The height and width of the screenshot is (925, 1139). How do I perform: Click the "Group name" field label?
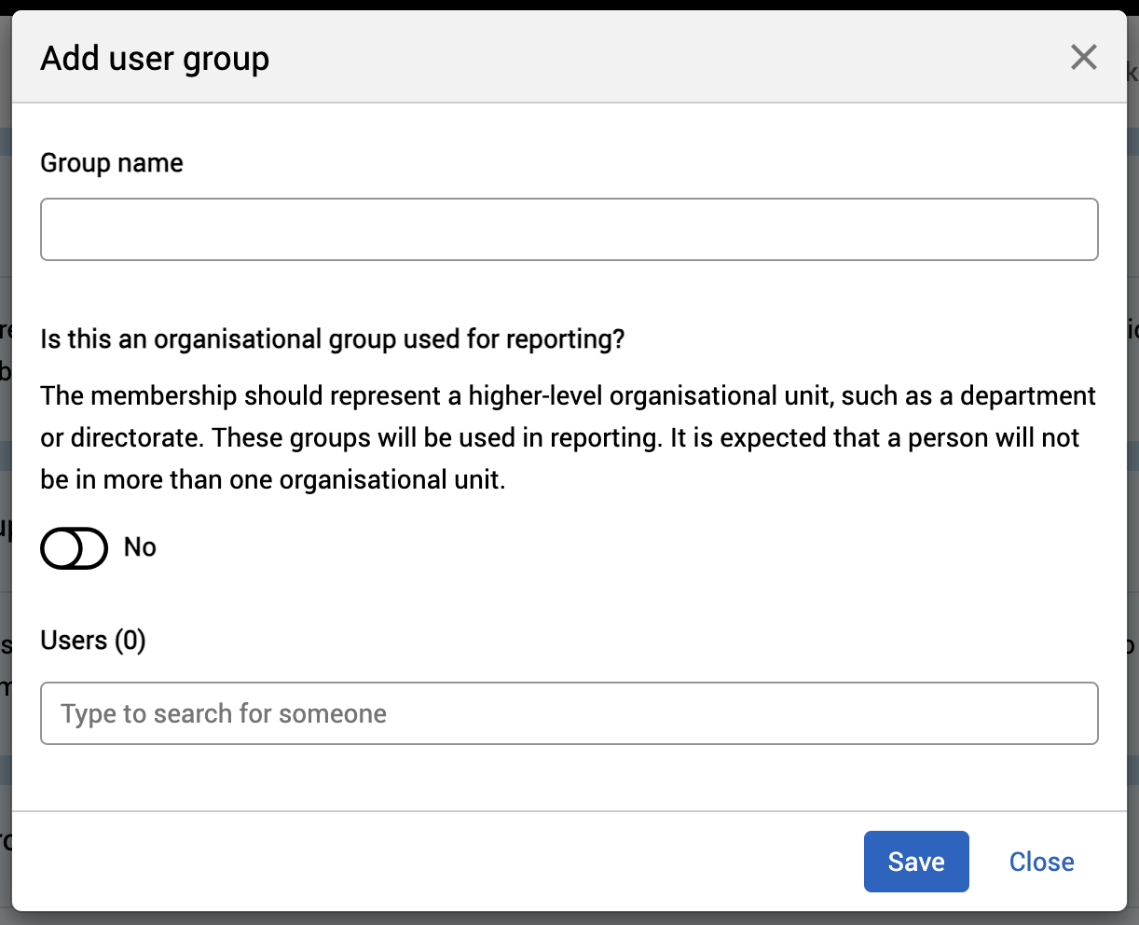[x=112, y=163]
